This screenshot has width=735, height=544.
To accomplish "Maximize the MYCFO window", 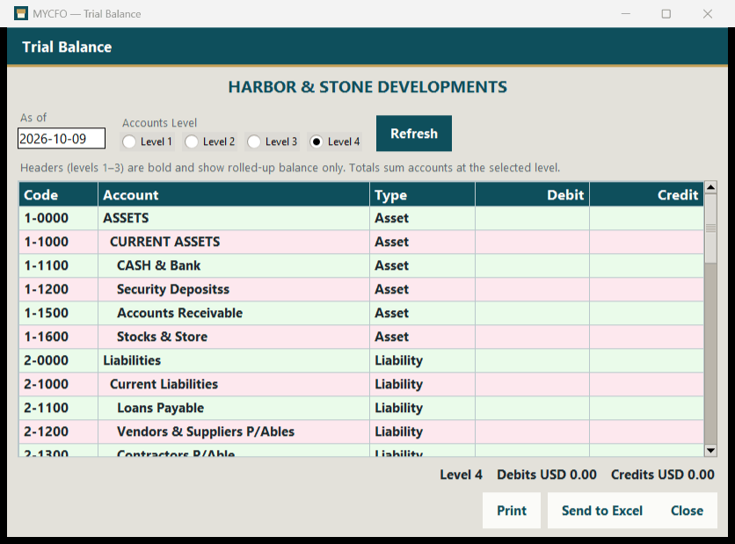I will tap(666, 13).
